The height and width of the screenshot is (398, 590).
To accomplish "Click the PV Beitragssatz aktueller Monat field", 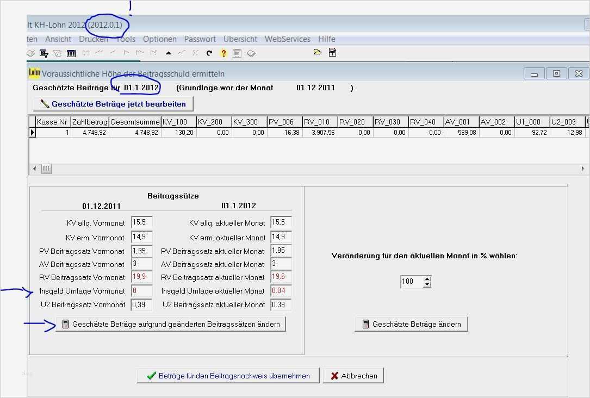I will tap(281, 251).
